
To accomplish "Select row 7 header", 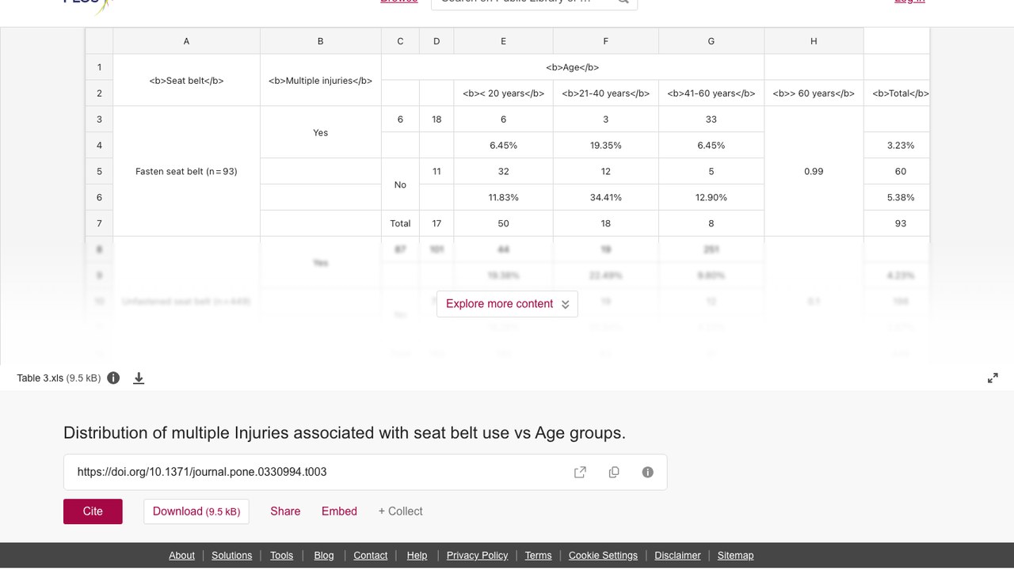I will [99, 223].
